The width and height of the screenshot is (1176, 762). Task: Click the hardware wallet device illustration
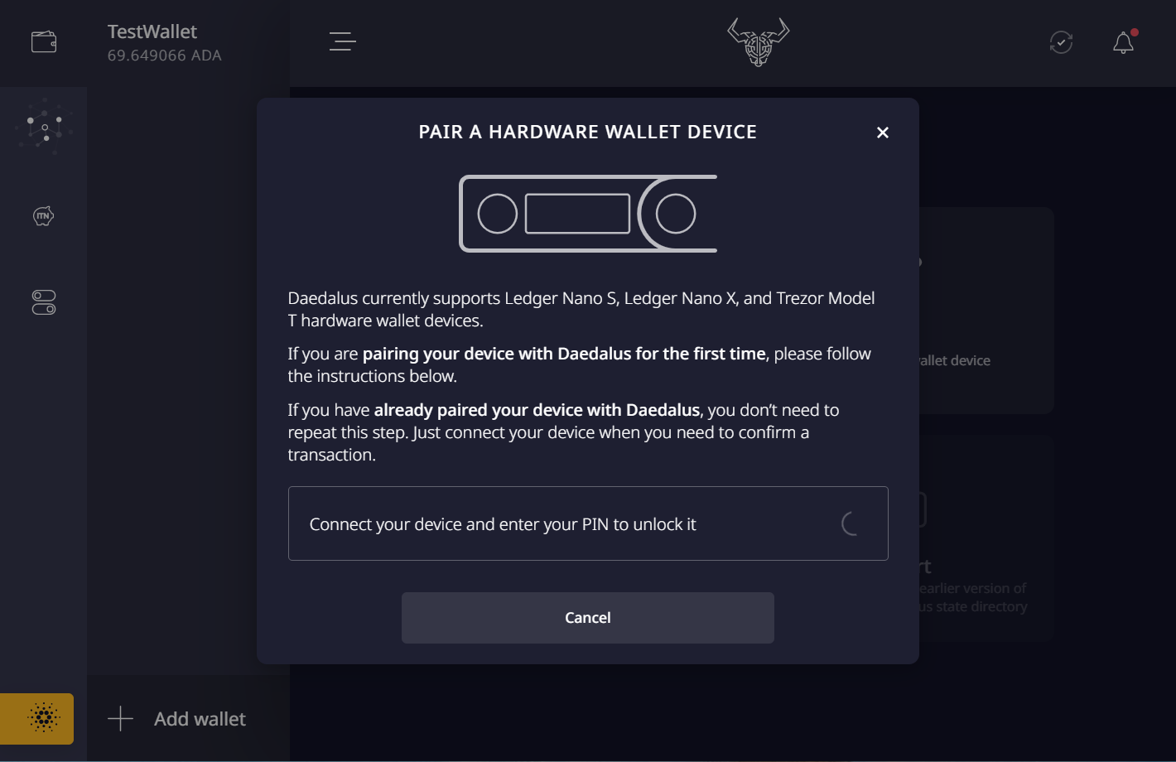588,214
